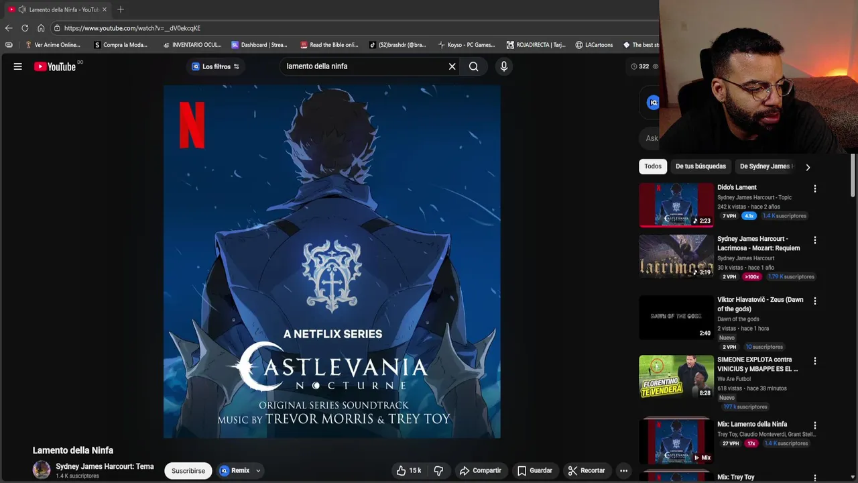The width and height of the screenshot is (858, 483).
Task: Open options menu for Dido's Lament
Action: pyautogui.click(x=815, y=189)
